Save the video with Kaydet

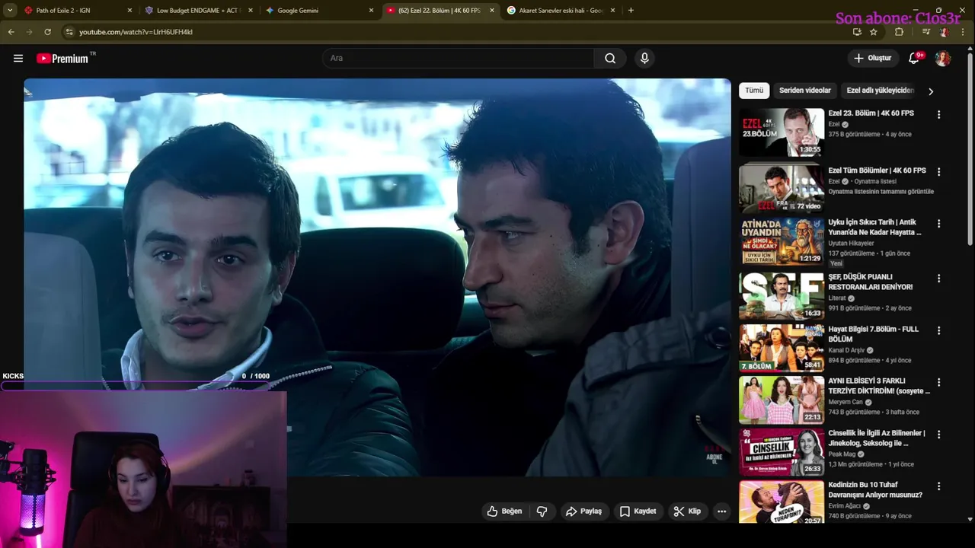coord(638,511)
